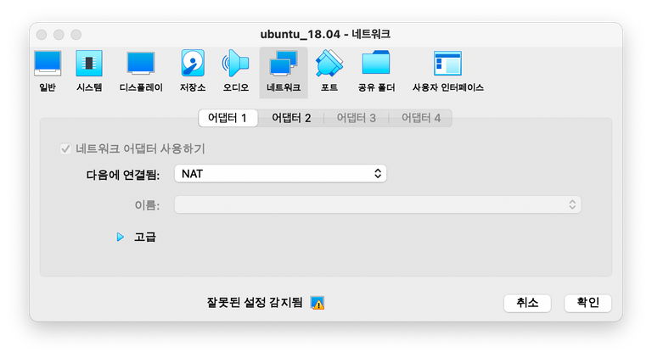This screenshot has width=652, height=358.
Task: Switch to the 어댑터 2 tab
Action: click(291, 118)
